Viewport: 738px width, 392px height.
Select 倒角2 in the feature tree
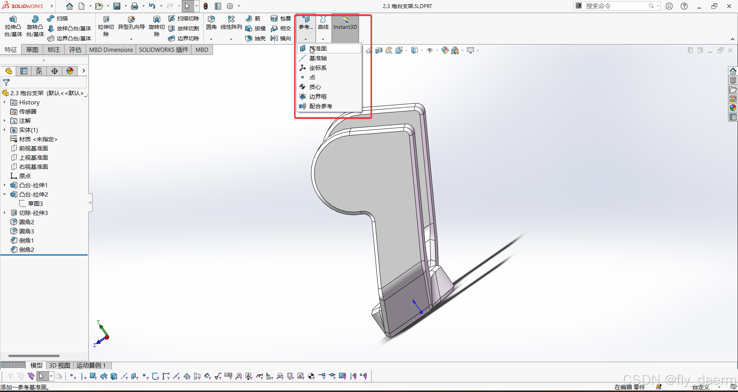(22, 250)
